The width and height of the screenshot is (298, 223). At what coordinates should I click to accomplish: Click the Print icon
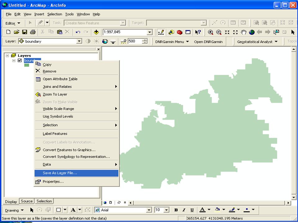point(33,32)
